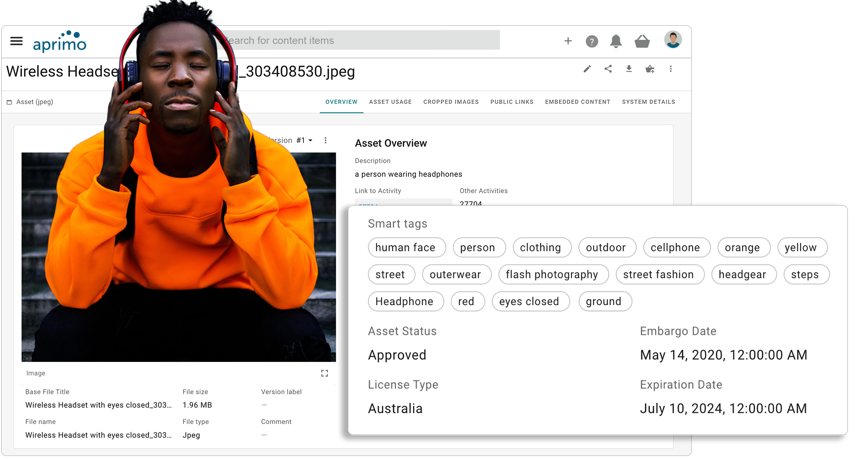Open the help question mark icon

592,41
